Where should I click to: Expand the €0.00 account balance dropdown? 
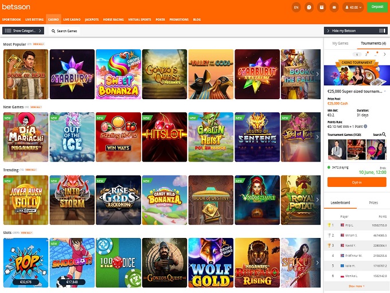(353, 7)
